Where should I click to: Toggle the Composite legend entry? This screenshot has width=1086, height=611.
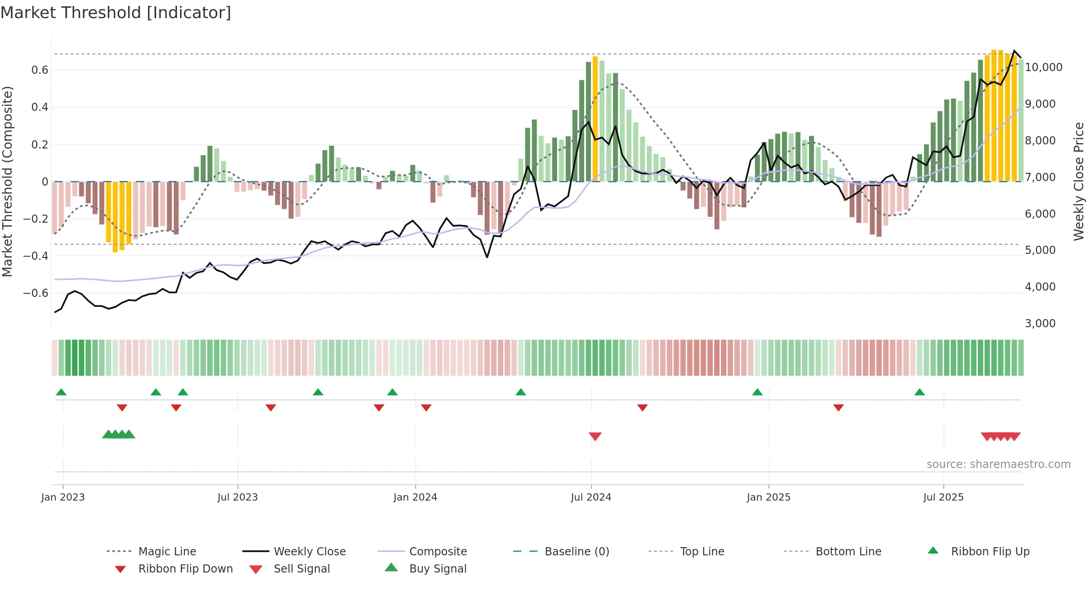point(422,551)
